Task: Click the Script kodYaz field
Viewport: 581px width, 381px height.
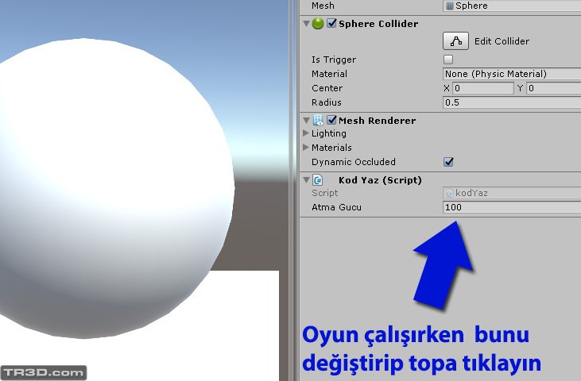Action: pyautogui.click(x=512, y=193)
